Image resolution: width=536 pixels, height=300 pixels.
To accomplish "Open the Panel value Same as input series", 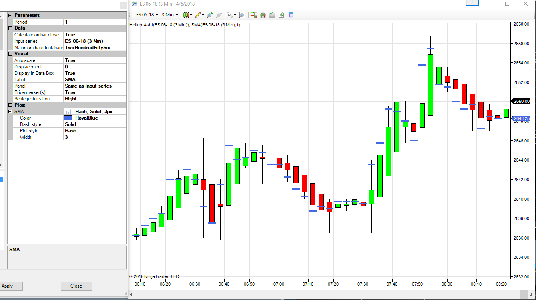I will tap(95, 86).
